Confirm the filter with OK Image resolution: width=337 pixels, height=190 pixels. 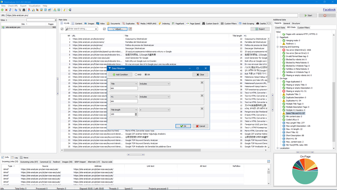[183, 126]
